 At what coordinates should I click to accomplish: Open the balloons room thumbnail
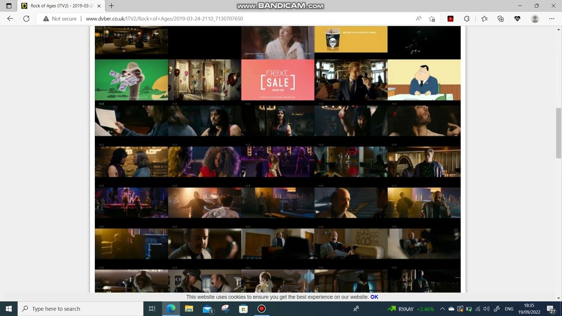205,80
